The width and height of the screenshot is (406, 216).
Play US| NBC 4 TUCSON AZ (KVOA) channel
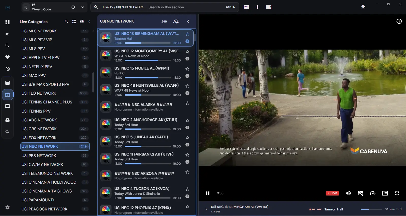[x=145, y=193]
